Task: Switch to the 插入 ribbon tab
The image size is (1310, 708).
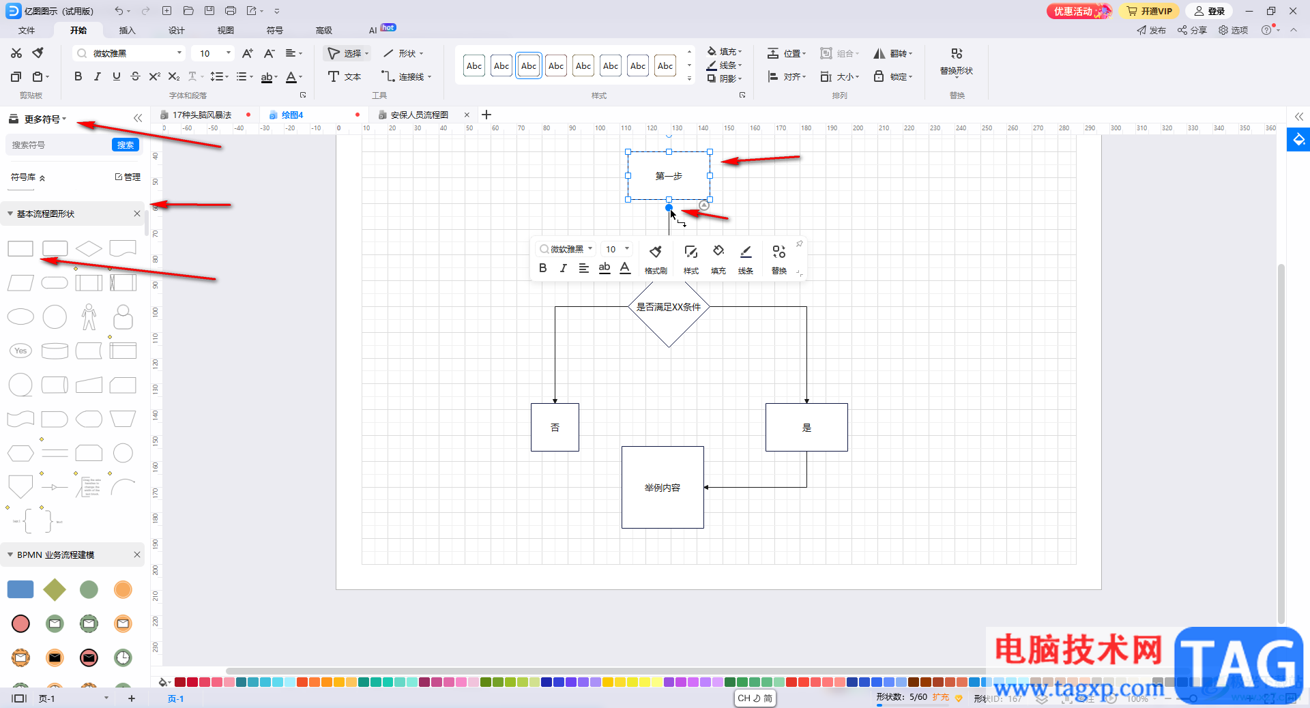Action: click(128, 30)
